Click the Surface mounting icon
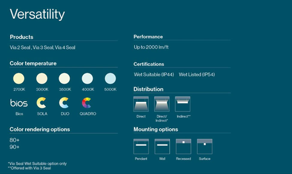Image resolution: width=292 pixels, height=174 pixels. 205,146
